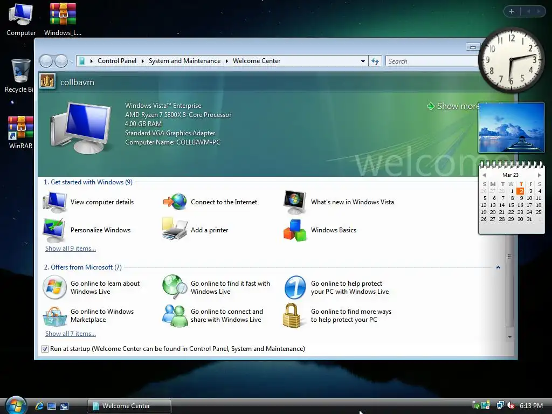Click the muted volume tray icon

coord(510,405)
